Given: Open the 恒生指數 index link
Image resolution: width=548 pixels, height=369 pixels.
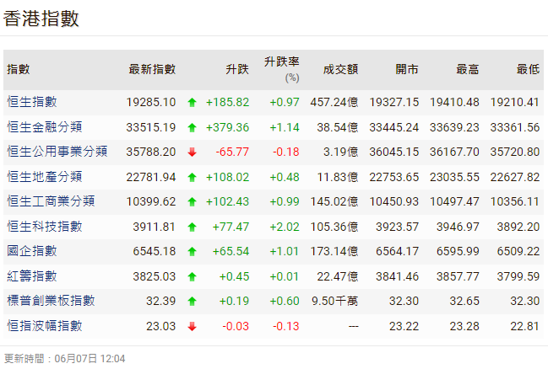Looking at the screenshot, I should 32,102.
